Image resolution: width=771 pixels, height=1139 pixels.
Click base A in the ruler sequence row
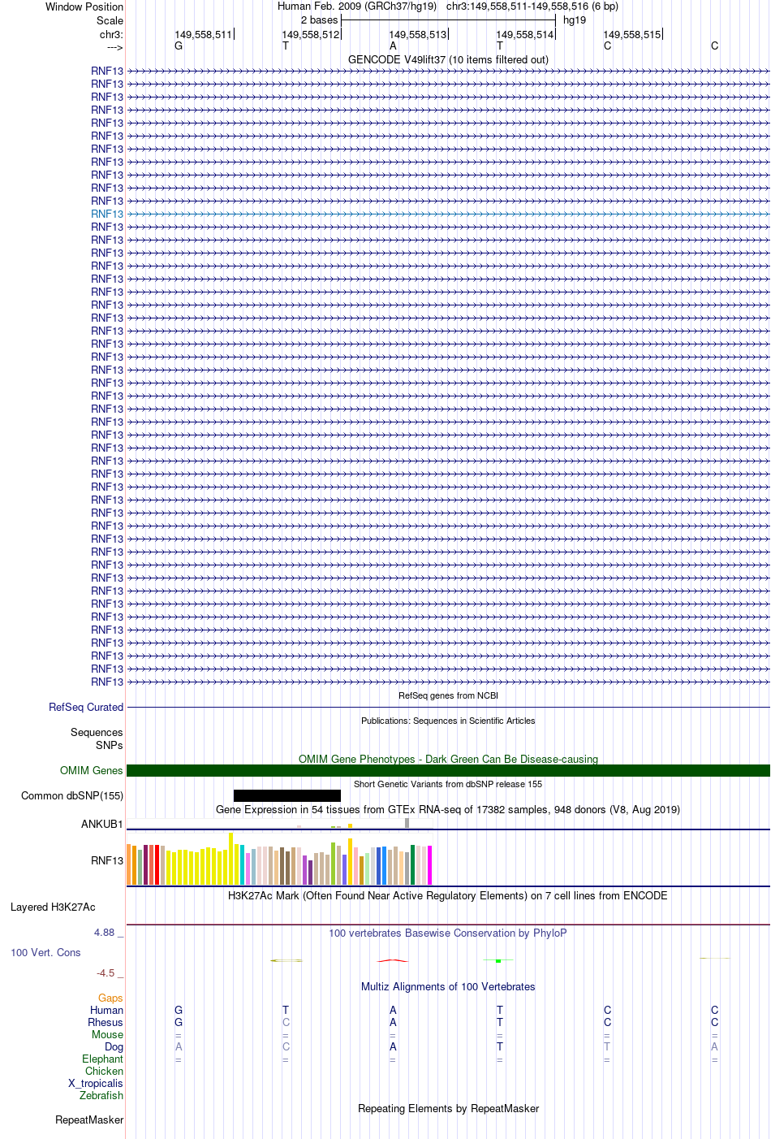tap(393, 46)
